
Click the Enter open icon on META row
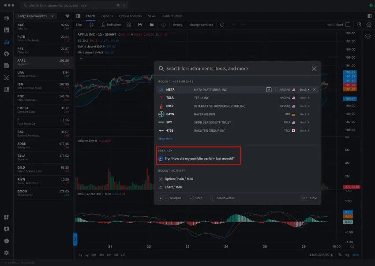point(269,89)
